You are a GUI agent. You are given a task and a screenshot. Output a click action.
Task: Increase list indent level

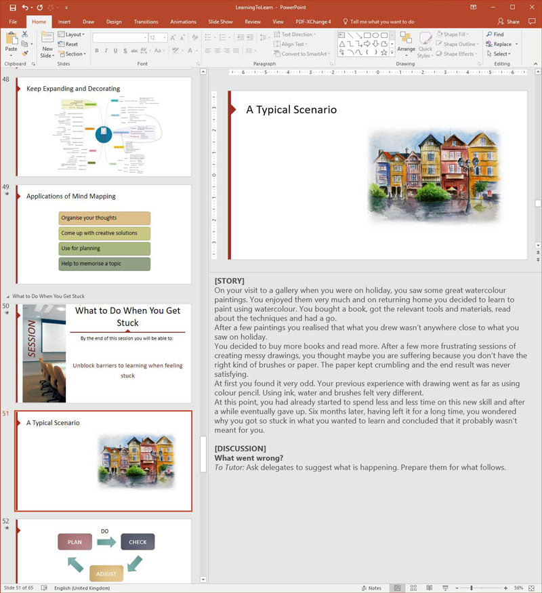(250, 37)
